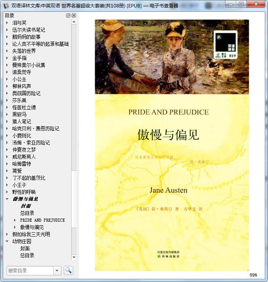
Task: Float the 目录 panel with dock icon
Action: [68, 15]
